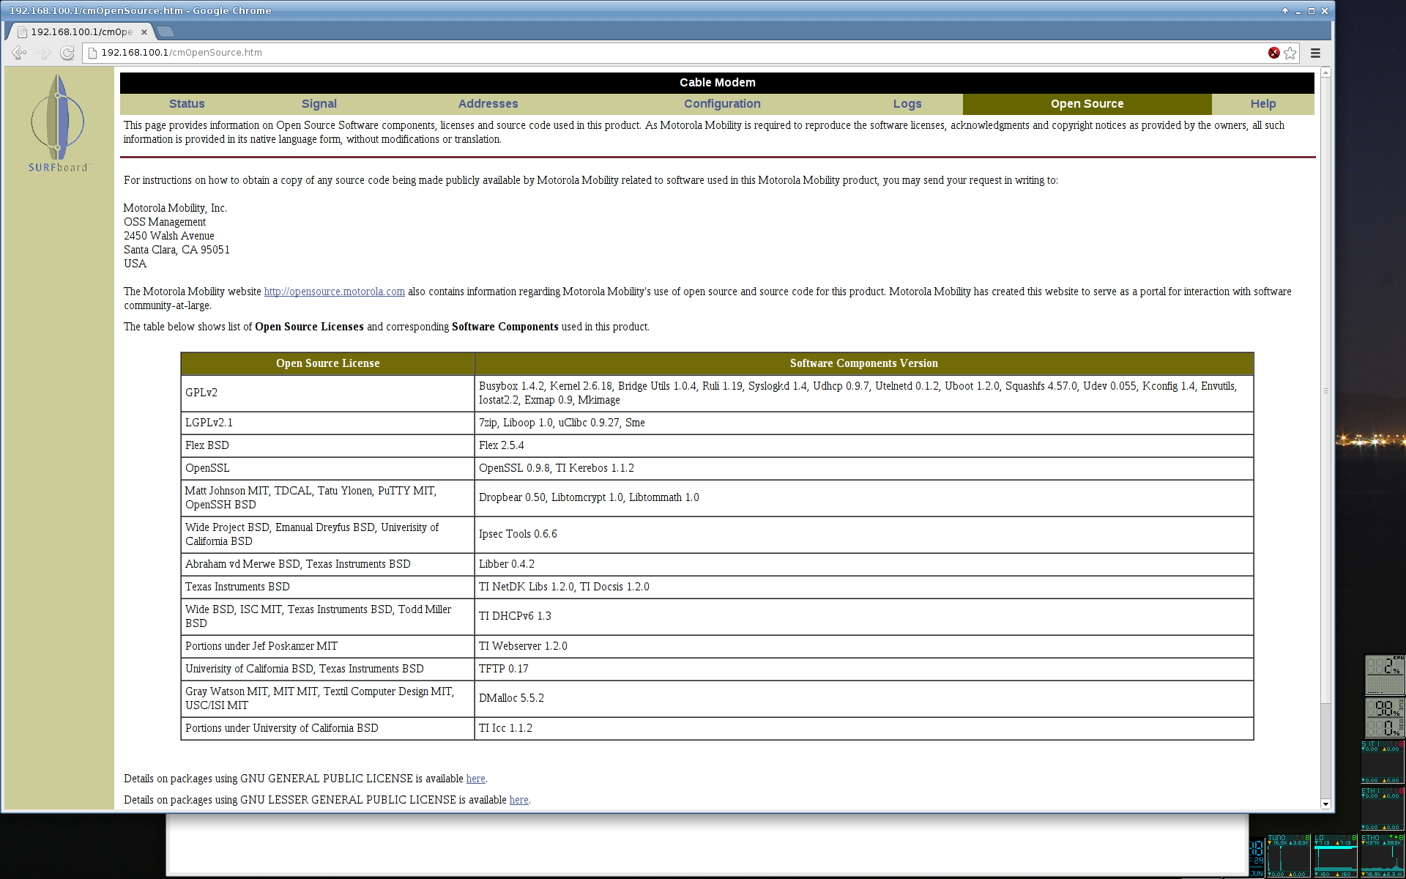The width and height of the screenshot is (1406, 879).
Task: Click the 'Portions under Jef Poskanzer MIT' cell
Action: (328, 646)
